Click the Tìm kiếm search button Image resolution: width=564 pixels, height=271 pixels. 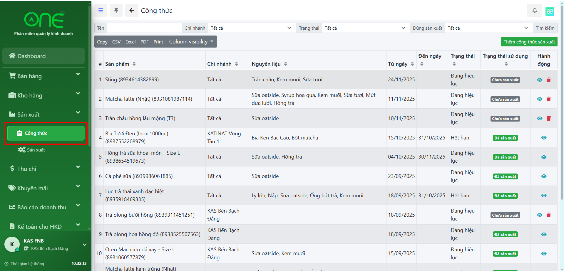[545, 28]
